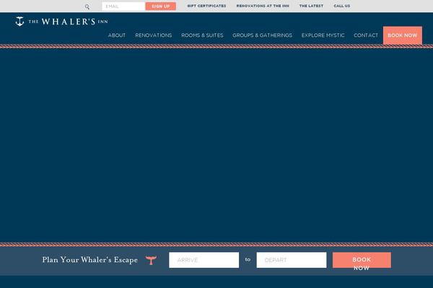Image resolution: width=433 pixels, height=288 pixels.
Task: Select the Arrive date field
Action: (204, 260)
